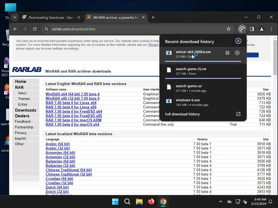Open the News sidebar item

pos(22,93)
